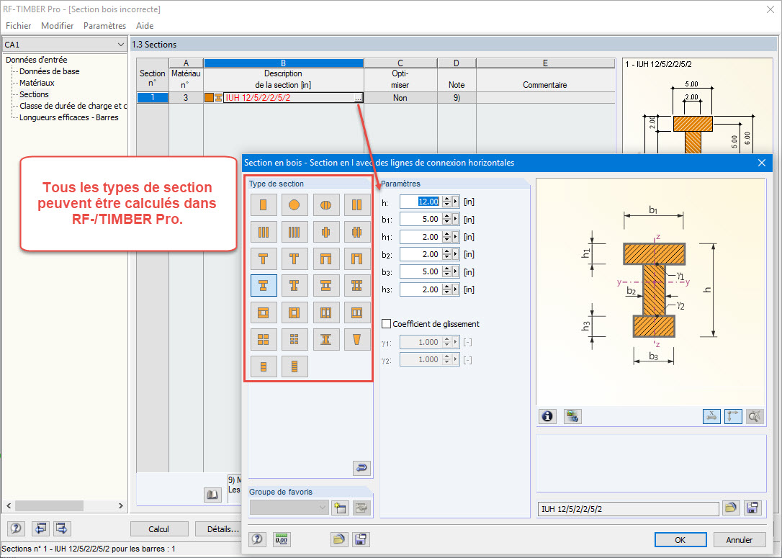Open the CA1 load case dropdown
Screen dimensions: 782x558
coord(120,44)
